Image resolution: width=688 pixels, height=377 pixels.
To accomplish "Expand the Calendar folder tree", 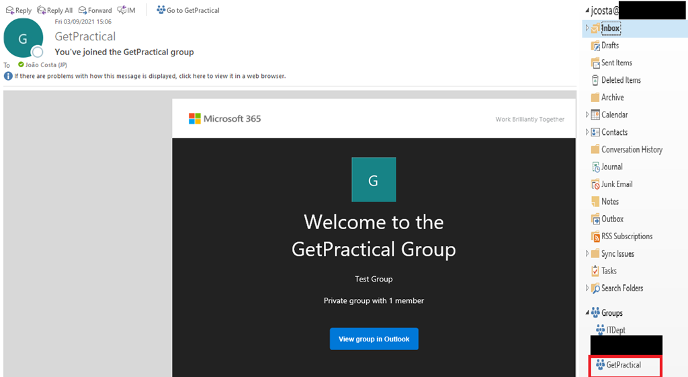I will pyautogui.click(x=587, y=115).
